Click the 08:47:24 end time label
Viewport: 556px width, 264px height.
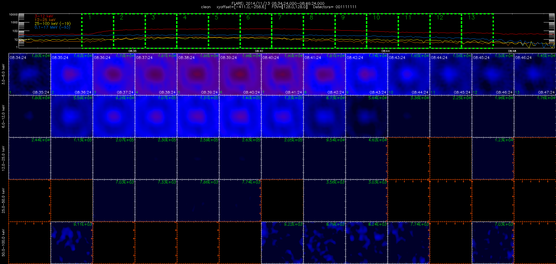coord(546,92)
